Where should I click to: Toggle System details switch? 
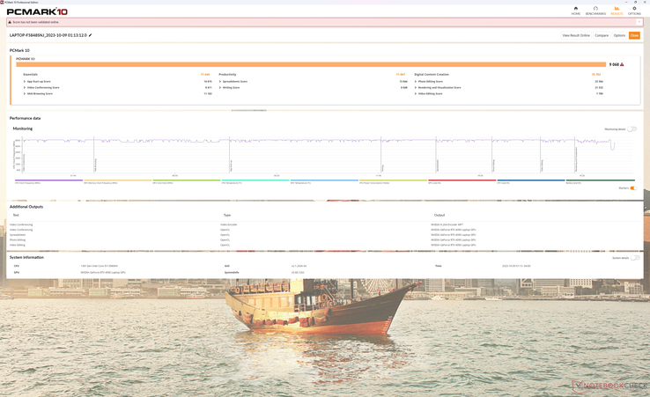635,258
